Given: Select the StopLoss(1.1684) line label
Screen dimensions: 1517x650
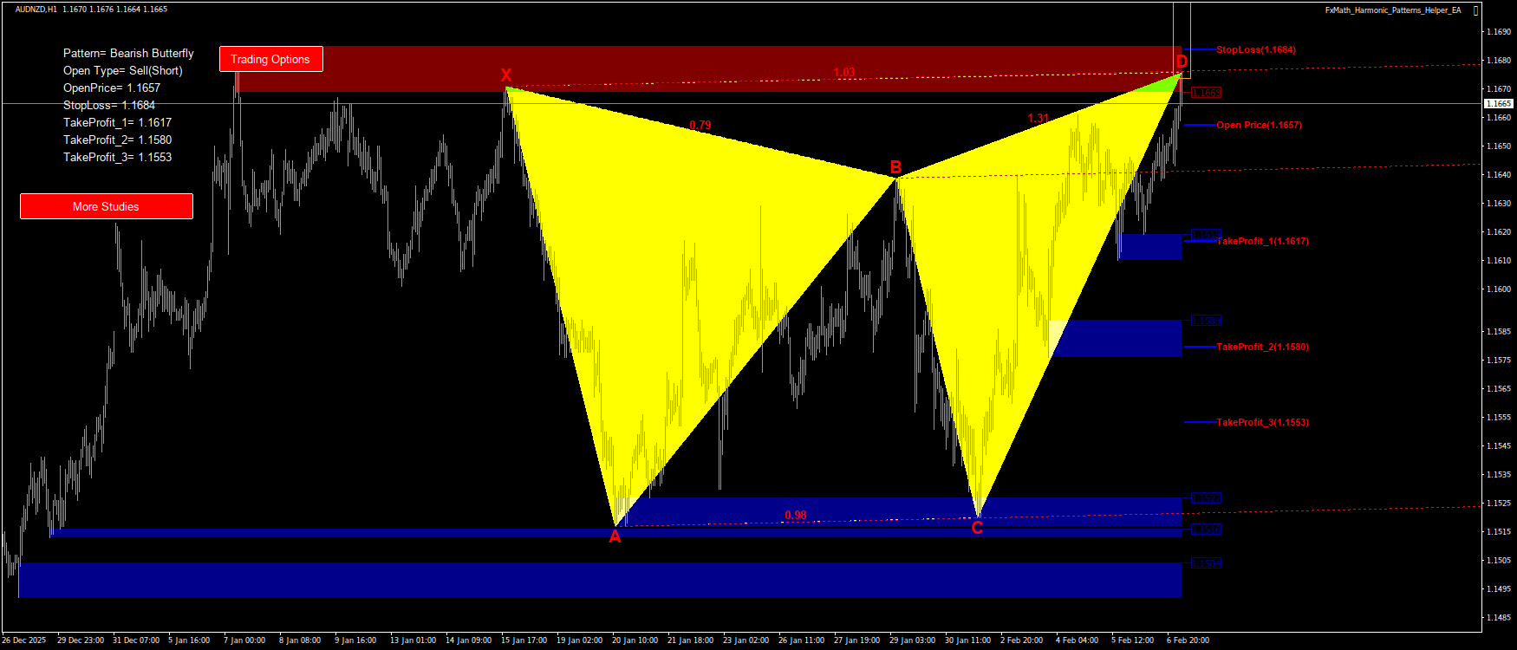Looking at the screenshot, I should click(1256, 50).
